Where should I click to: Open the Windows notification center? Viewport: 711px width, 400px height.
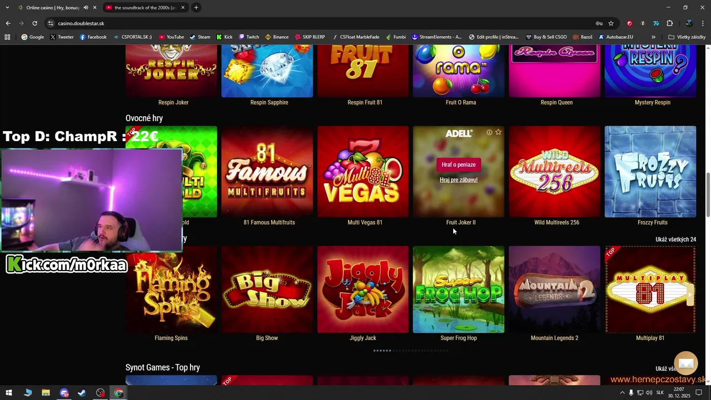click(x=699, y=393)
